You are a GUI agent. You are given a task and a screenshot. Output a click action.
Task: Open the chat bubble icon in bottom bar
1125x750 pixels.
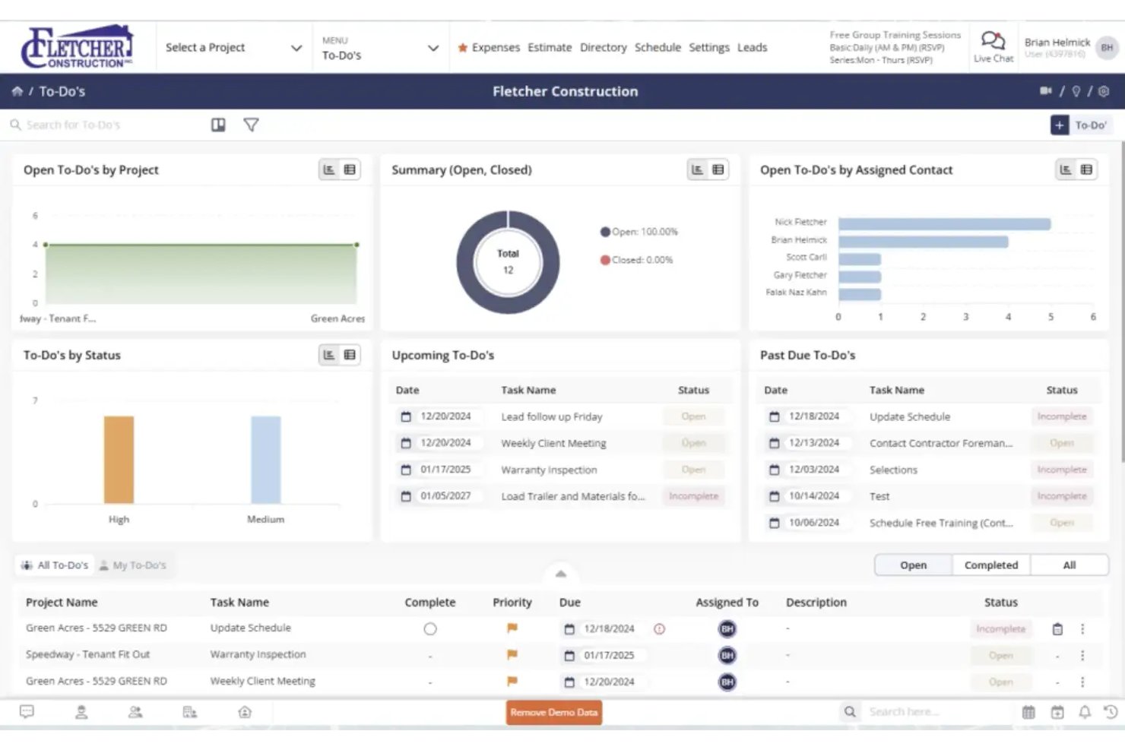[x=27, y=712]
